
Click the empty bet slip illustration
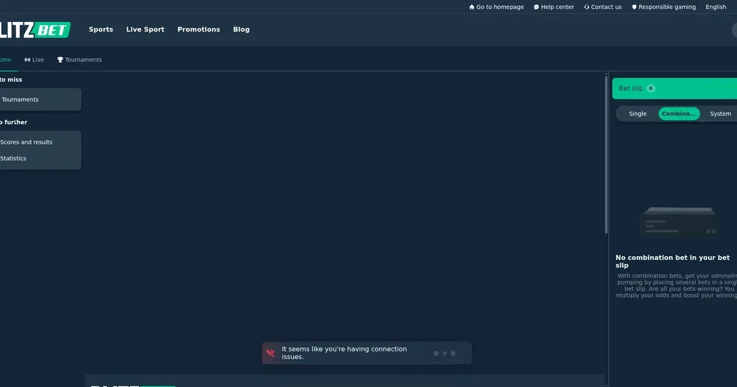point(679,222)
